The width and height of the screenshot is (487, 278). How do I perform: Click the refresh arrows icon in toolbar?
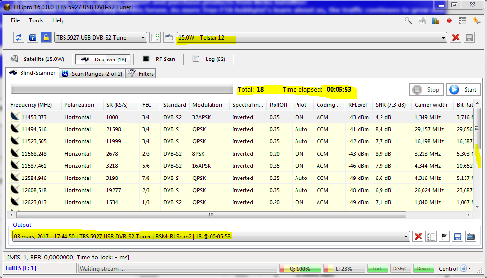[19, 38]
